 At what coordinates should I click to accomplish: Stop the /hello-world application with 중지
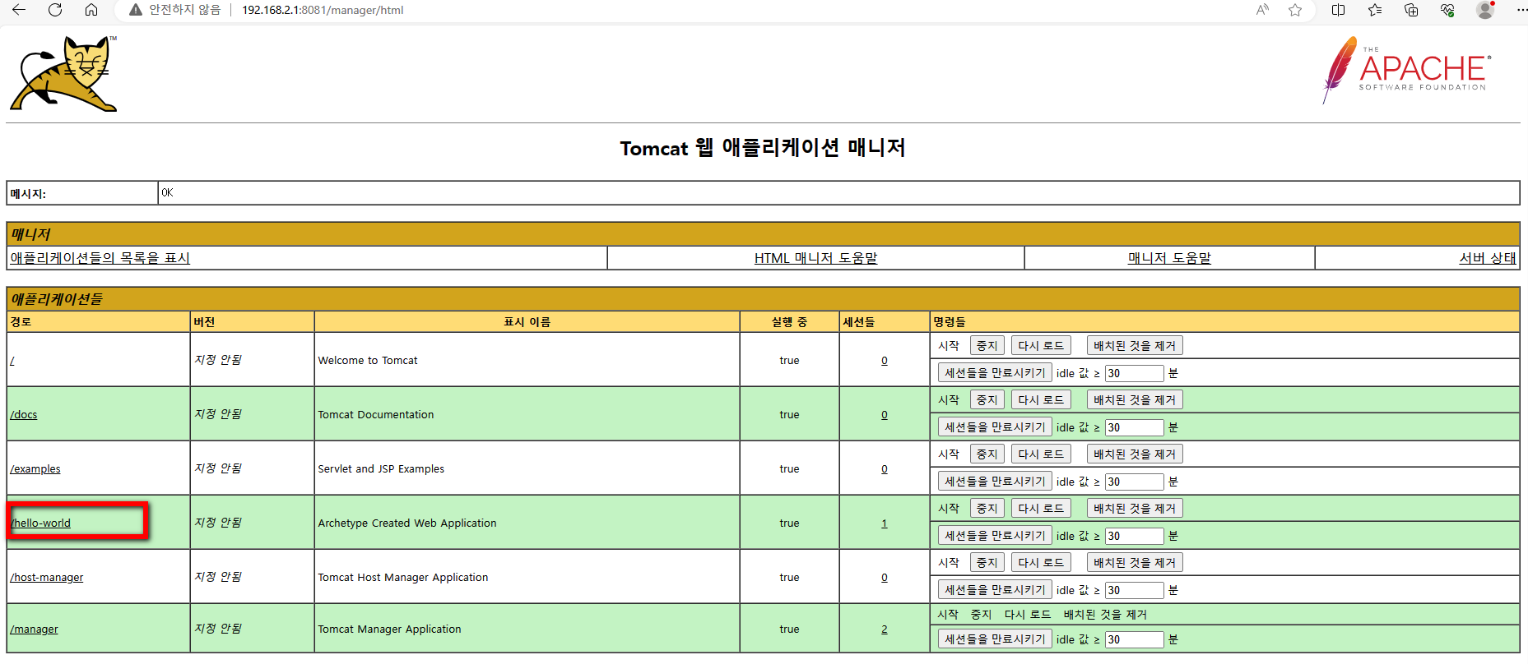(987, 509)
